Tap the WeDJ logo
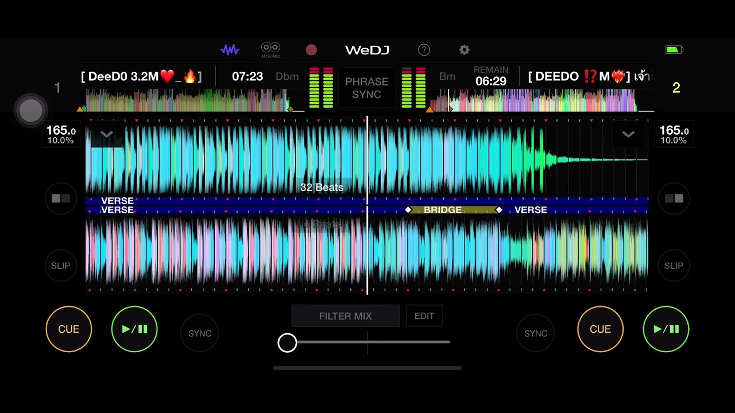Screen dimensions: 735x413 (367, 50)
